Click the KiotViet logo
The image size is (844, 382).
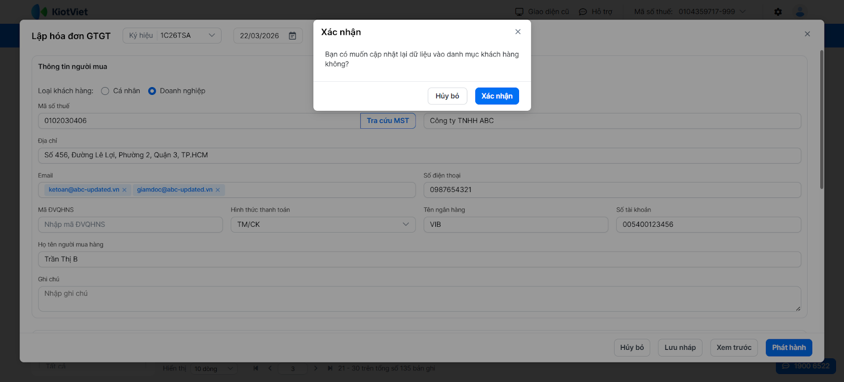click(x=60, y=12)
